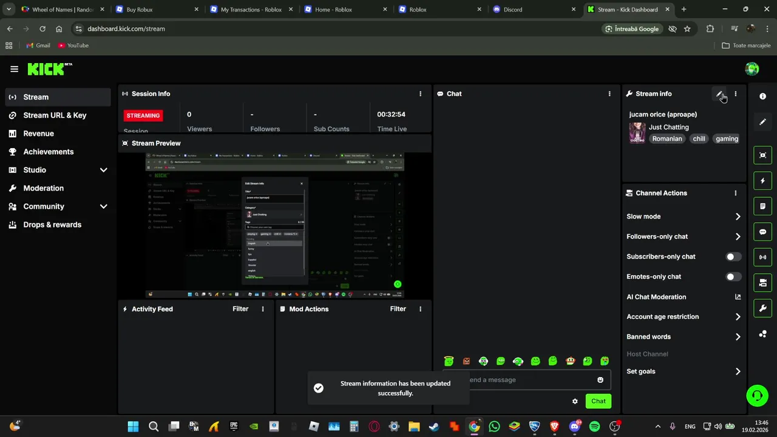This screenshot has width=777, height=437.
Task: Edit stream info with pencil icon
Action: tap(719, 94)
